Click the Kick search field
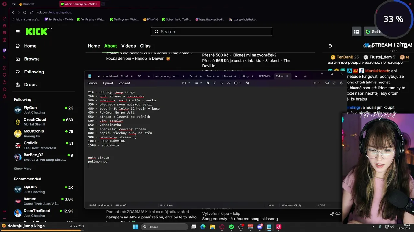The width and height of the screenshot is (414, 232). 211,32
